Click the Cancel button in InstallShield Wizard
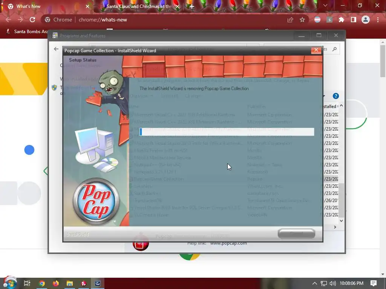This screenshot has width=386, height=289. (x=296, y=233)
